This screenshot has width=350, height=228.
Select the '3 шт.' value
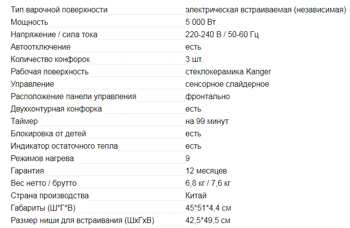click(194, 59)
